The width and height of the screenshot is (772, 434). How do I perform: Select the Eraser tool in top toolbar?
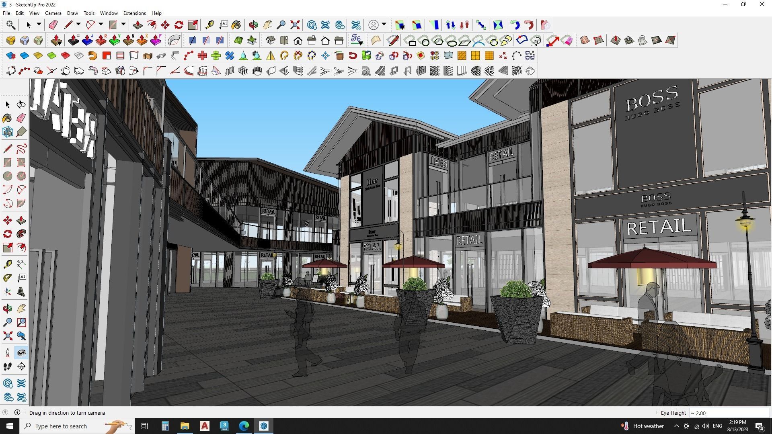click(53, 25)
